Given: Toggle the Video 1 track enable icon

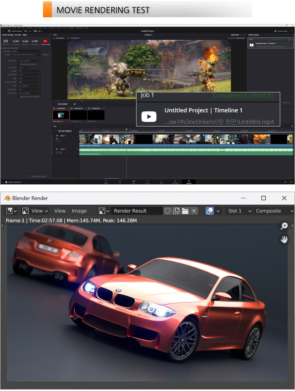Looking at the screenshot, I should click(57, 139).
